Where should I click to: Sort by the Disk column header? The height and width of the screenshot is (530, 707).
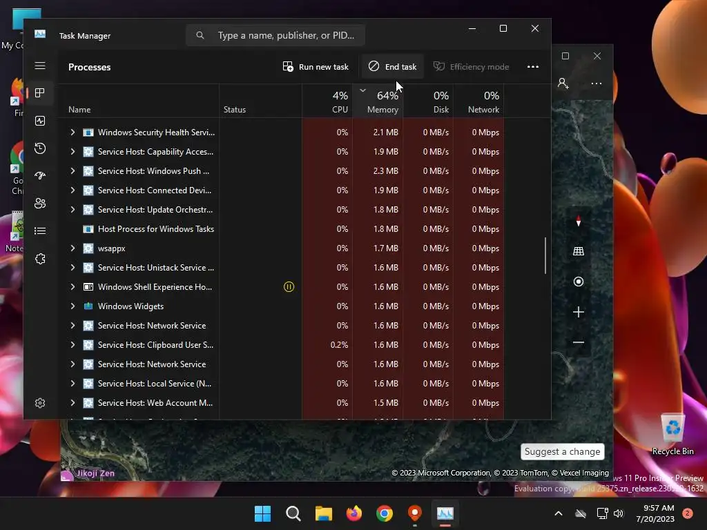coord(428,101)
